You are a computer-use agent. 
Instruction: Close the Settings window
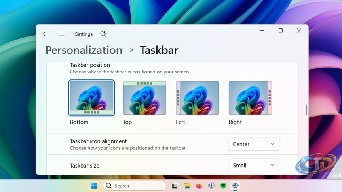(299, 31)
